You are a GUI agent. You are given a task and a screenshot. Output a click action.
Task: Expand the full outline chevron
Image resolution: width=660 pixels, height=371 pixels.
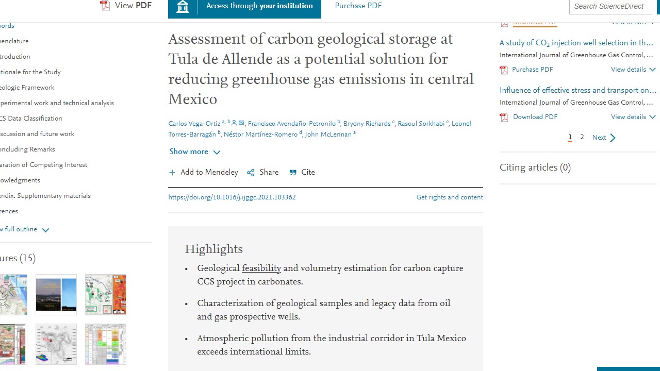pos(45,230)
